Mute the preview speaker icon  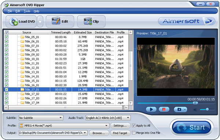[195, 110]
